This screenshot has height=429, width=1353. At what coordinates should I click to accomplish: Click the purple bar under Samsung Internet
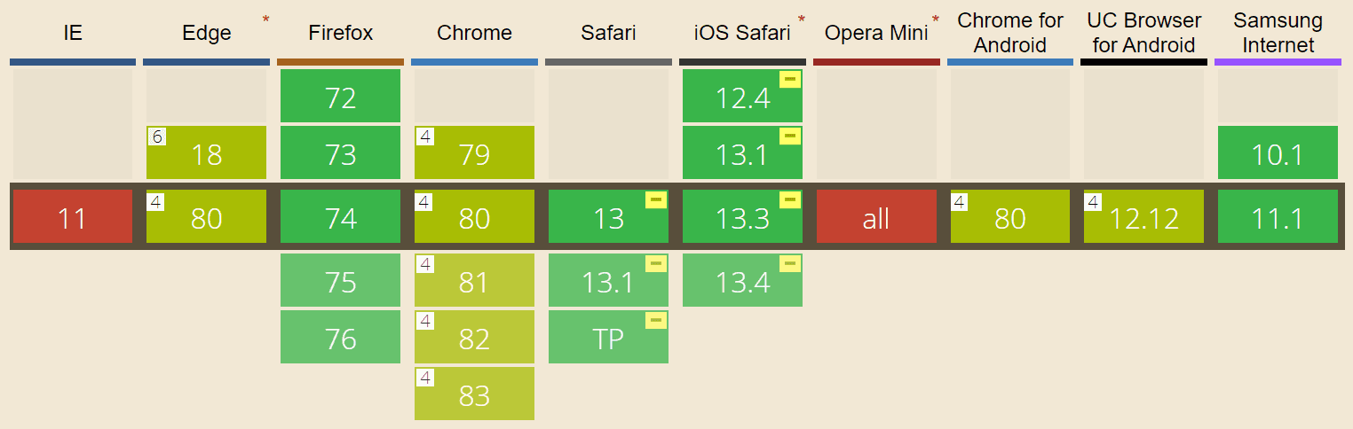[1278, 62]
